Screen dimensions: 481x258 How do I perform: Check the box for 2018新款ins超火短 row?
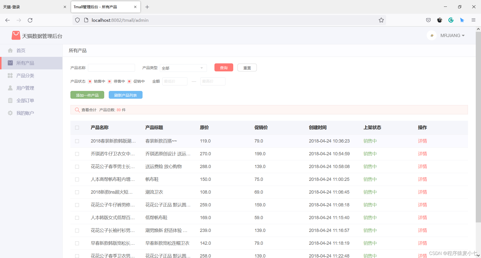click(x=77, y=192)
